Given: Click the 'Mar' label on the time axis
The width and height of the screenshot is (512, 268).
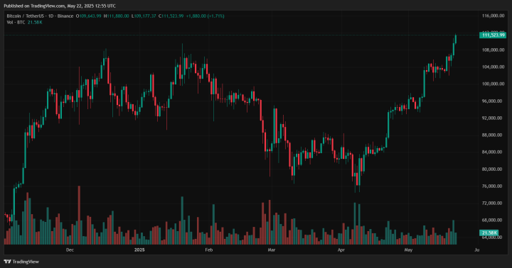Looking at the screenshot, I should click(x=272, y=250).
